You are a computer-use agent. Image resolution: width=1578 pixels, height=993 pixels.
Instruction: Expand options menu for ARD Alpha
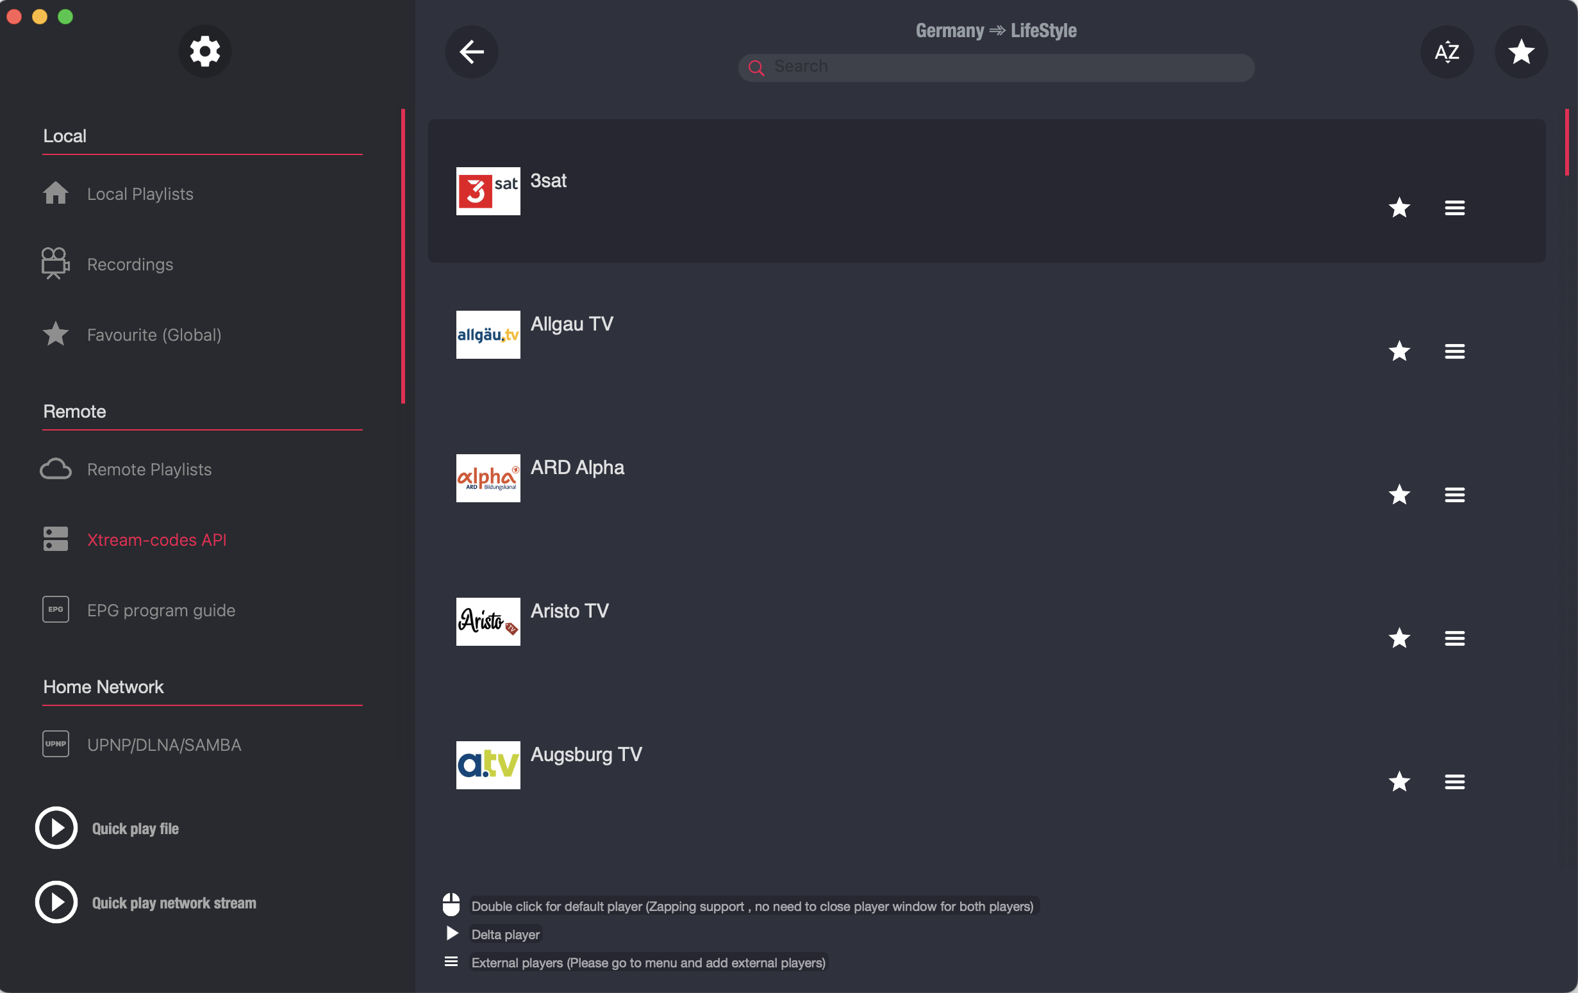point(1454,493)
